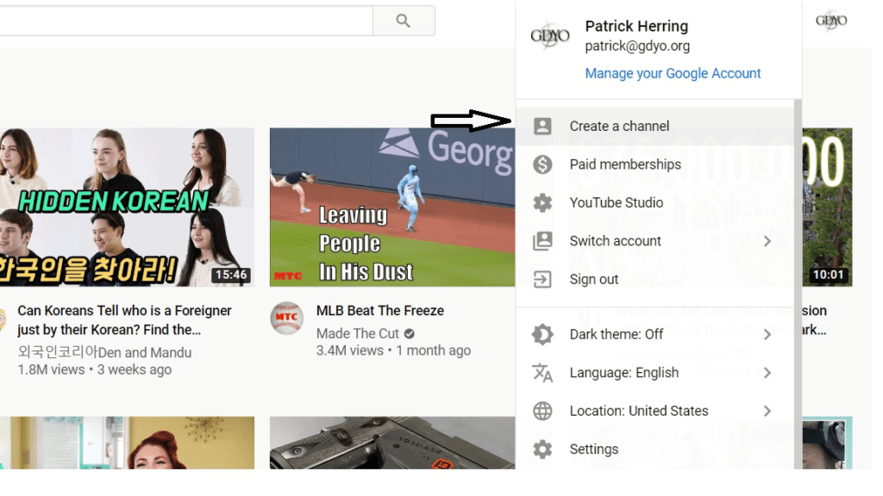883x496 pixels.
Task: Click the Sign out arrow icon
Action: (x=542, y=279)
